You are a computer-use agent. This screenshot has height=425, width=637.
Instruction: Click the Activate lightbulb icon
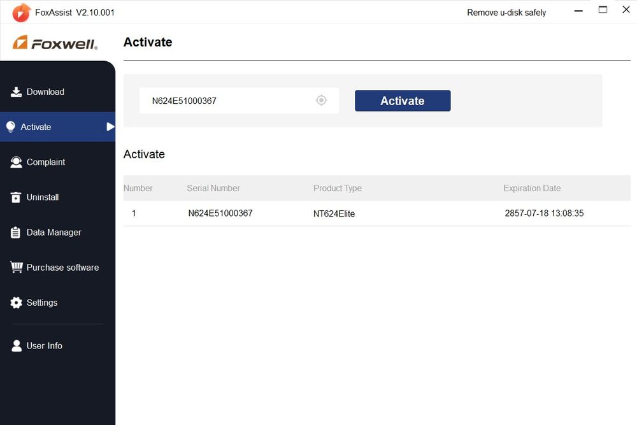pyautogui.click(x=11, y=127)
